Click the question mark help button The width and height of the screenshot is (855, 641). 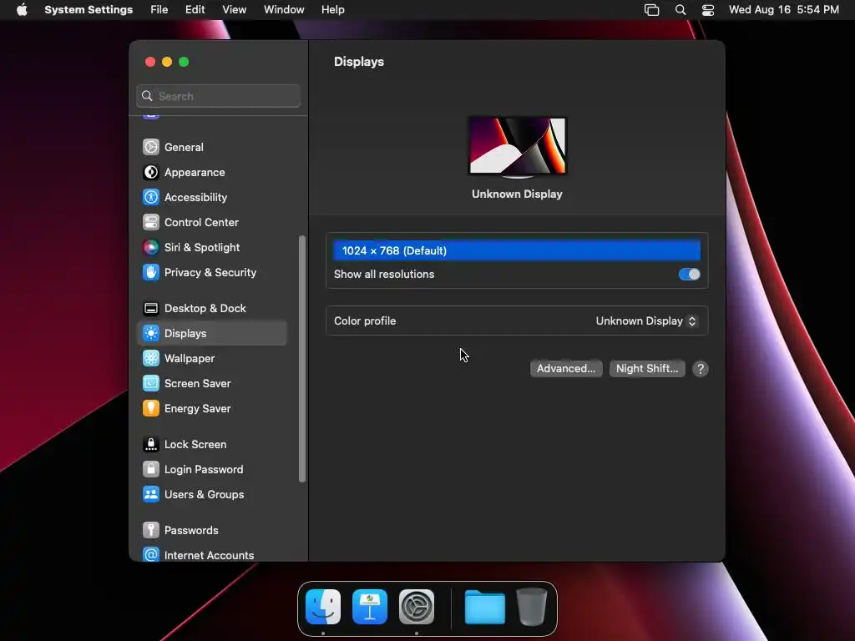tap(701, 369)
